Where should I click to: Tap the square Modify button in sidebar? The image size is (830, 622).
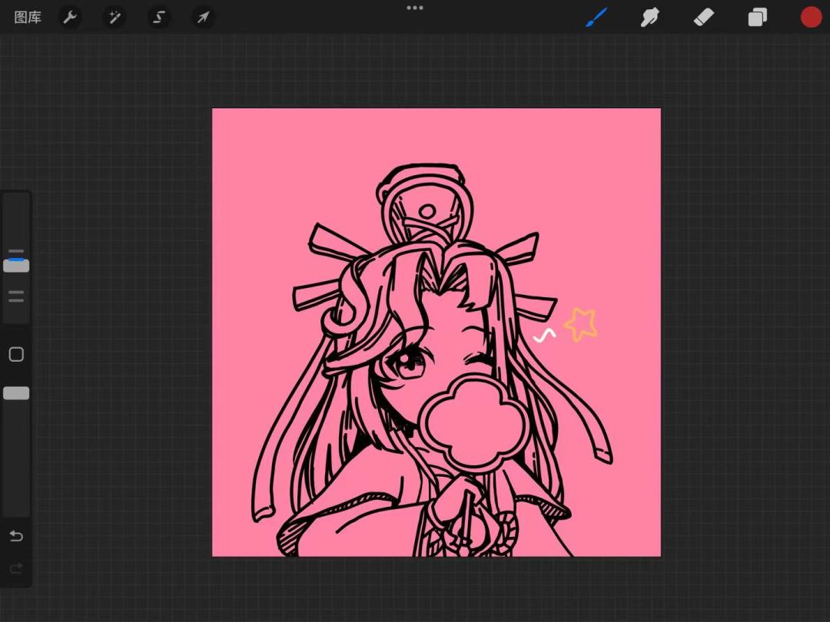point(16,354)
